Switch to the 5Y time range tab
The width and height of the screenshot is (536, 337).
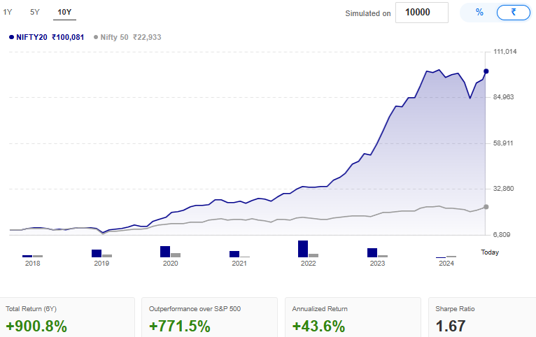pyautogui.click(x=35, y=13)
